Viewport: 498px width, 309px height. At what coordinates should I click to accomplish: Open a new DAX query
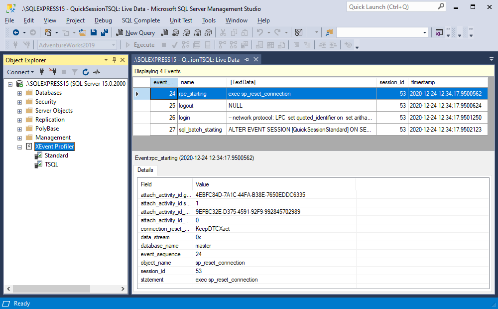point(208,32)
